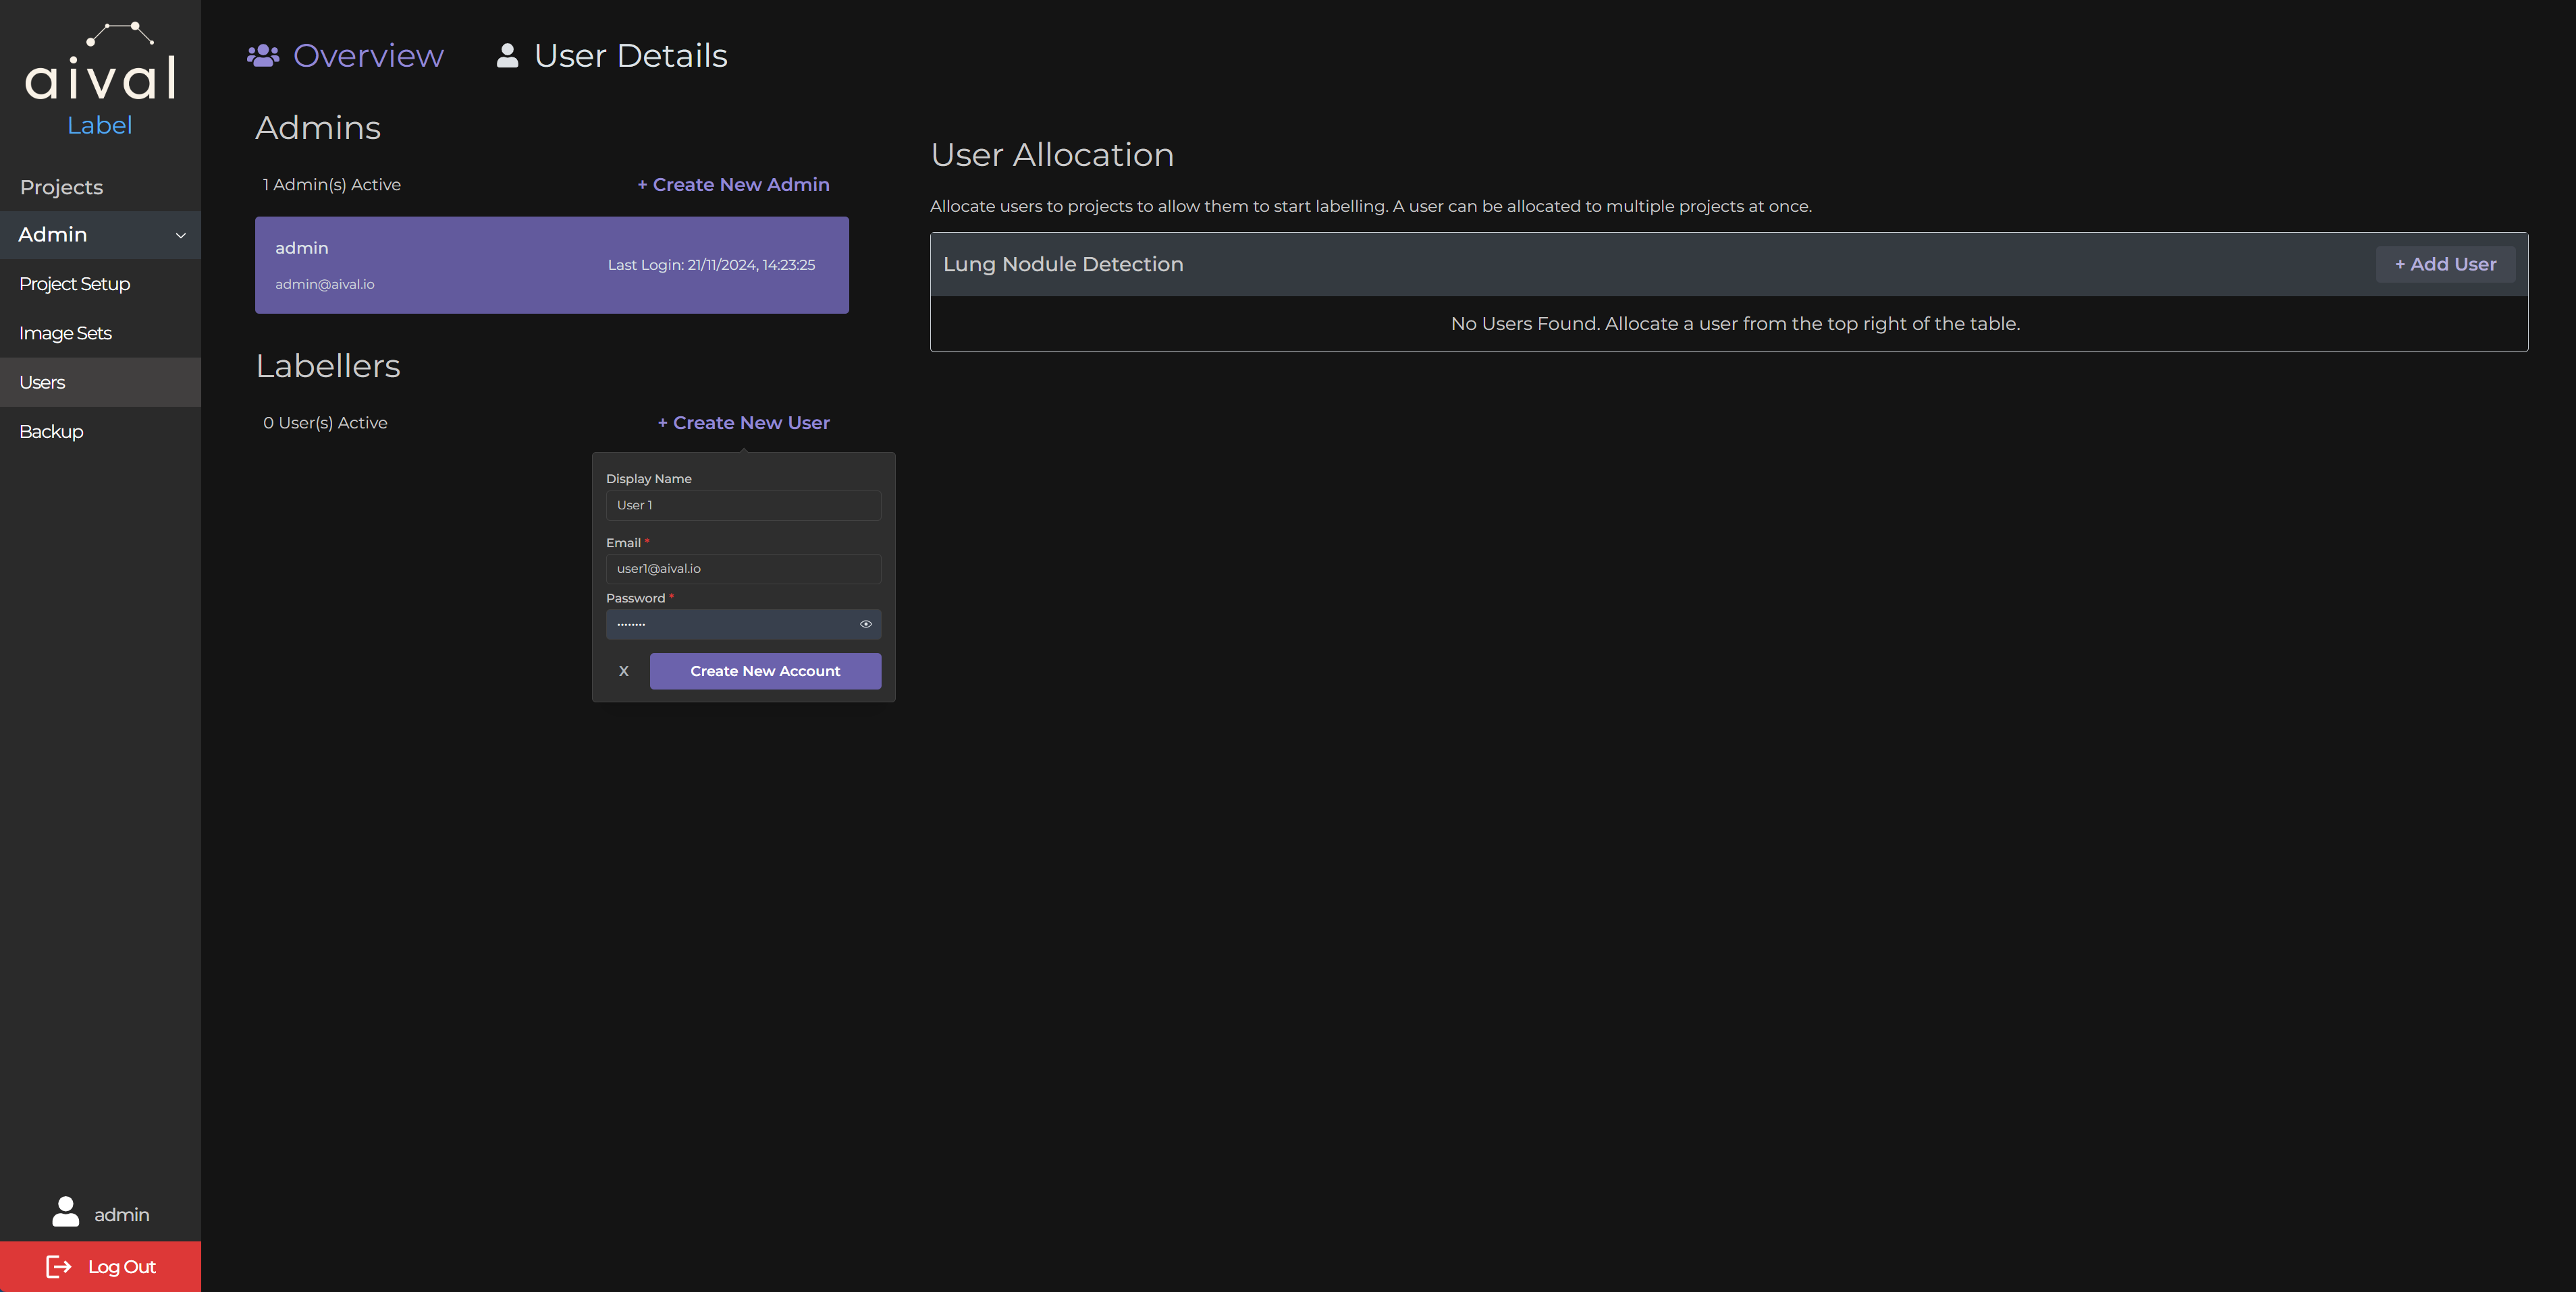2576x1292 pixels.
Task: Open Projects from the sidebar
Action: click(60, 187)
